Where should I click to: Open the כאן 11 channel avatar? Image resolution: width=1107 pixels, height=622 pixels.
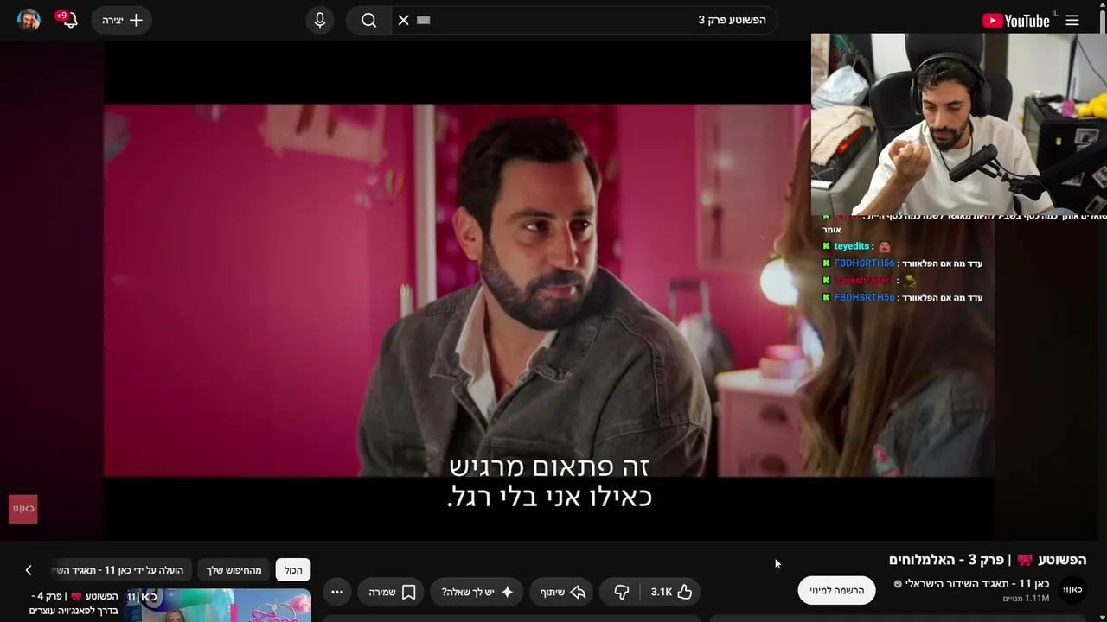coord(1072,589)
